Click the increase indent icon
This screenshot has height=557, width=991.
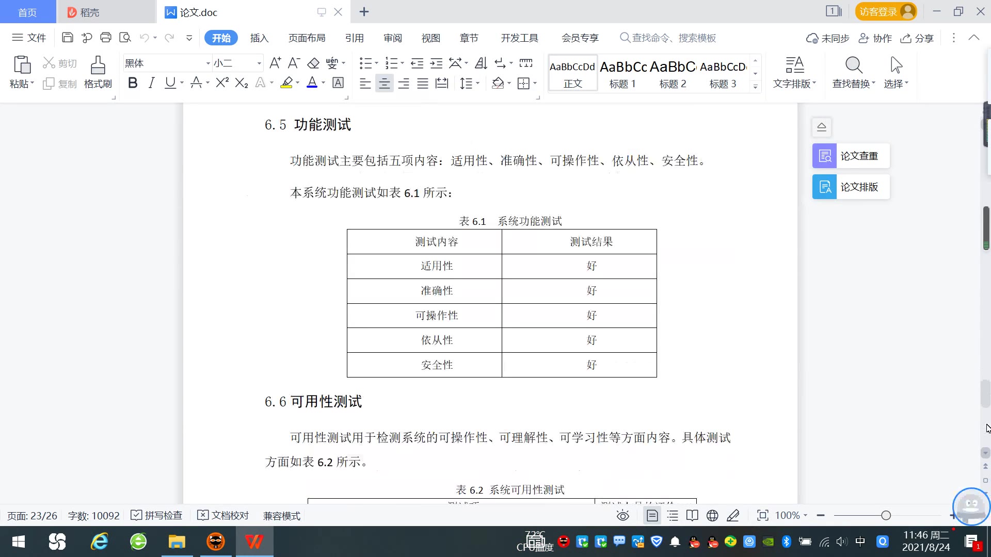pos(437,63)
